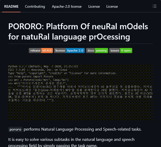Viewport: 161px width, 147px height.
Task: Switch to the README tab
Action: tap(12, 6)
